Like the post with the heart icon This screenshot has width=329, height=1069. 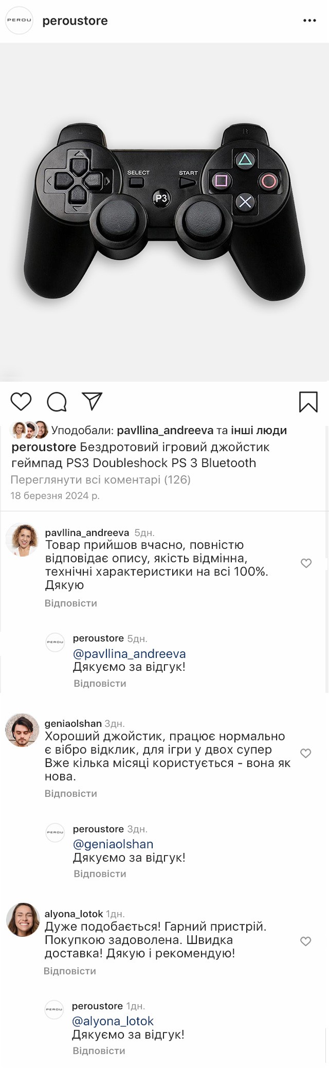coord(21,402)
